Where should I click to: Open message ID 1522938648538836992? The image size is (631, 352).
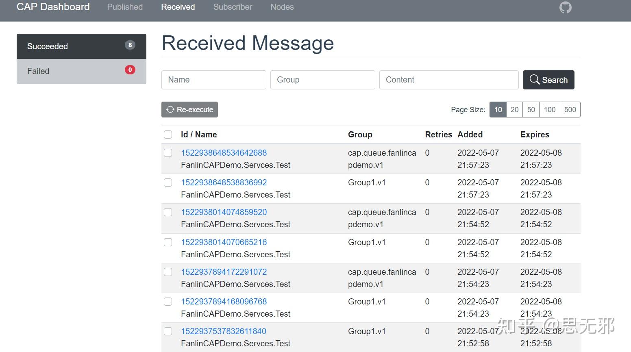224,183
